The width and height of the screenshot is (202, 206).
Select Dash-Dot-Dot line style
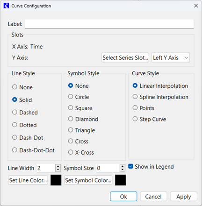[x=33, y=150]
